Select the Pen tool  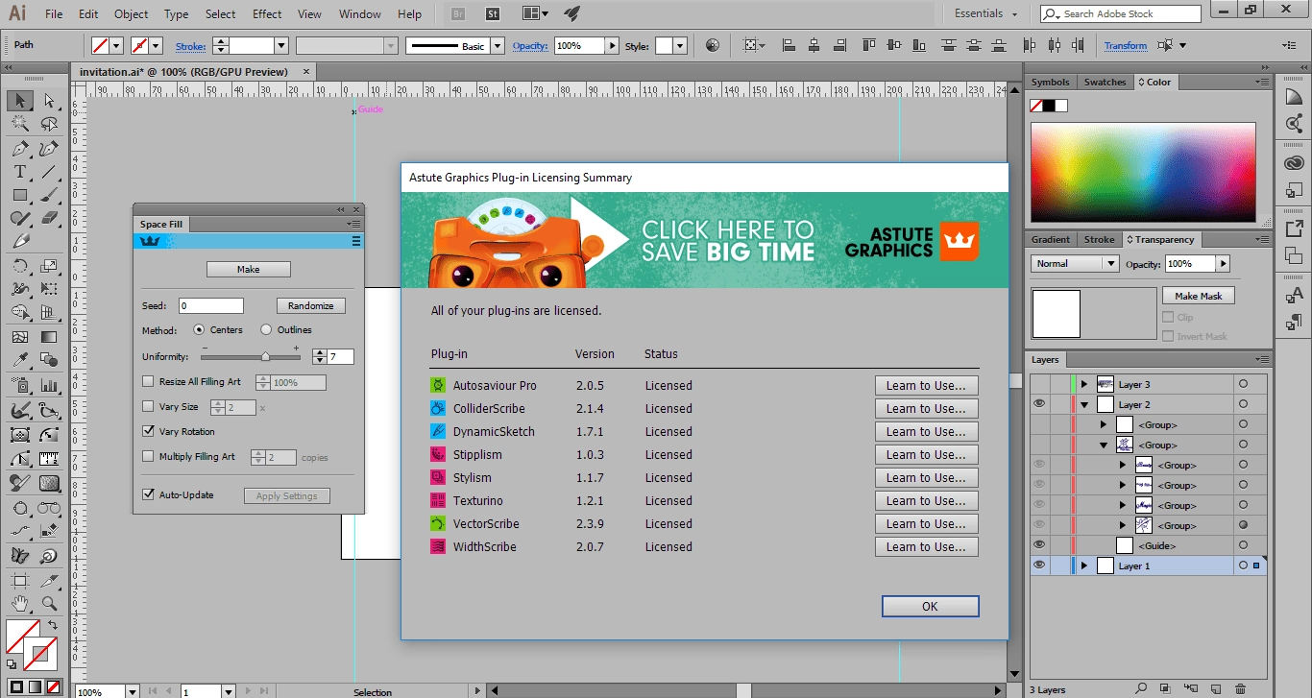tap(20, 149)
